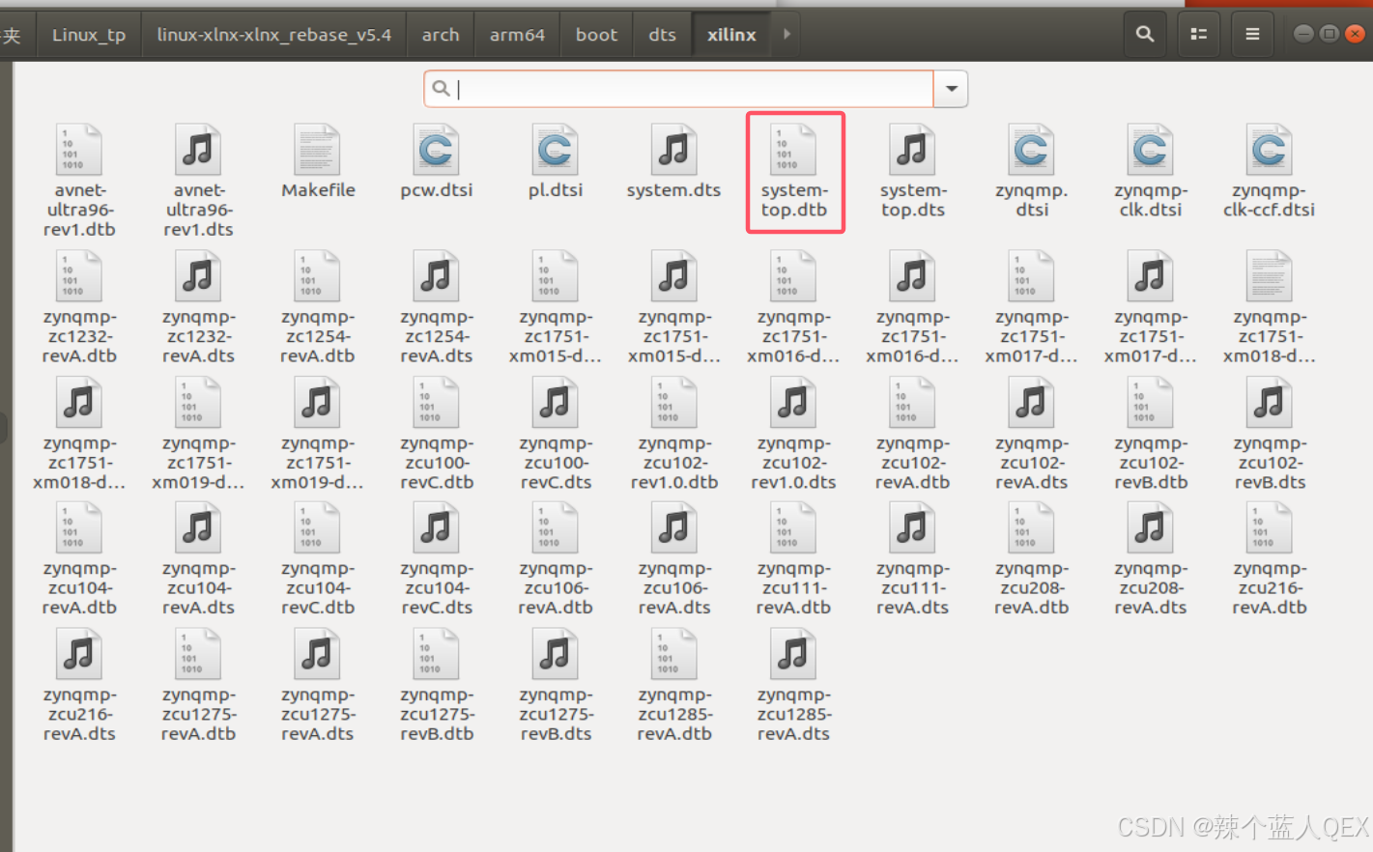Select zynqmp-zcu102-revB.dts file icon
The image size is (1373, 852).
pos(1270,403)
